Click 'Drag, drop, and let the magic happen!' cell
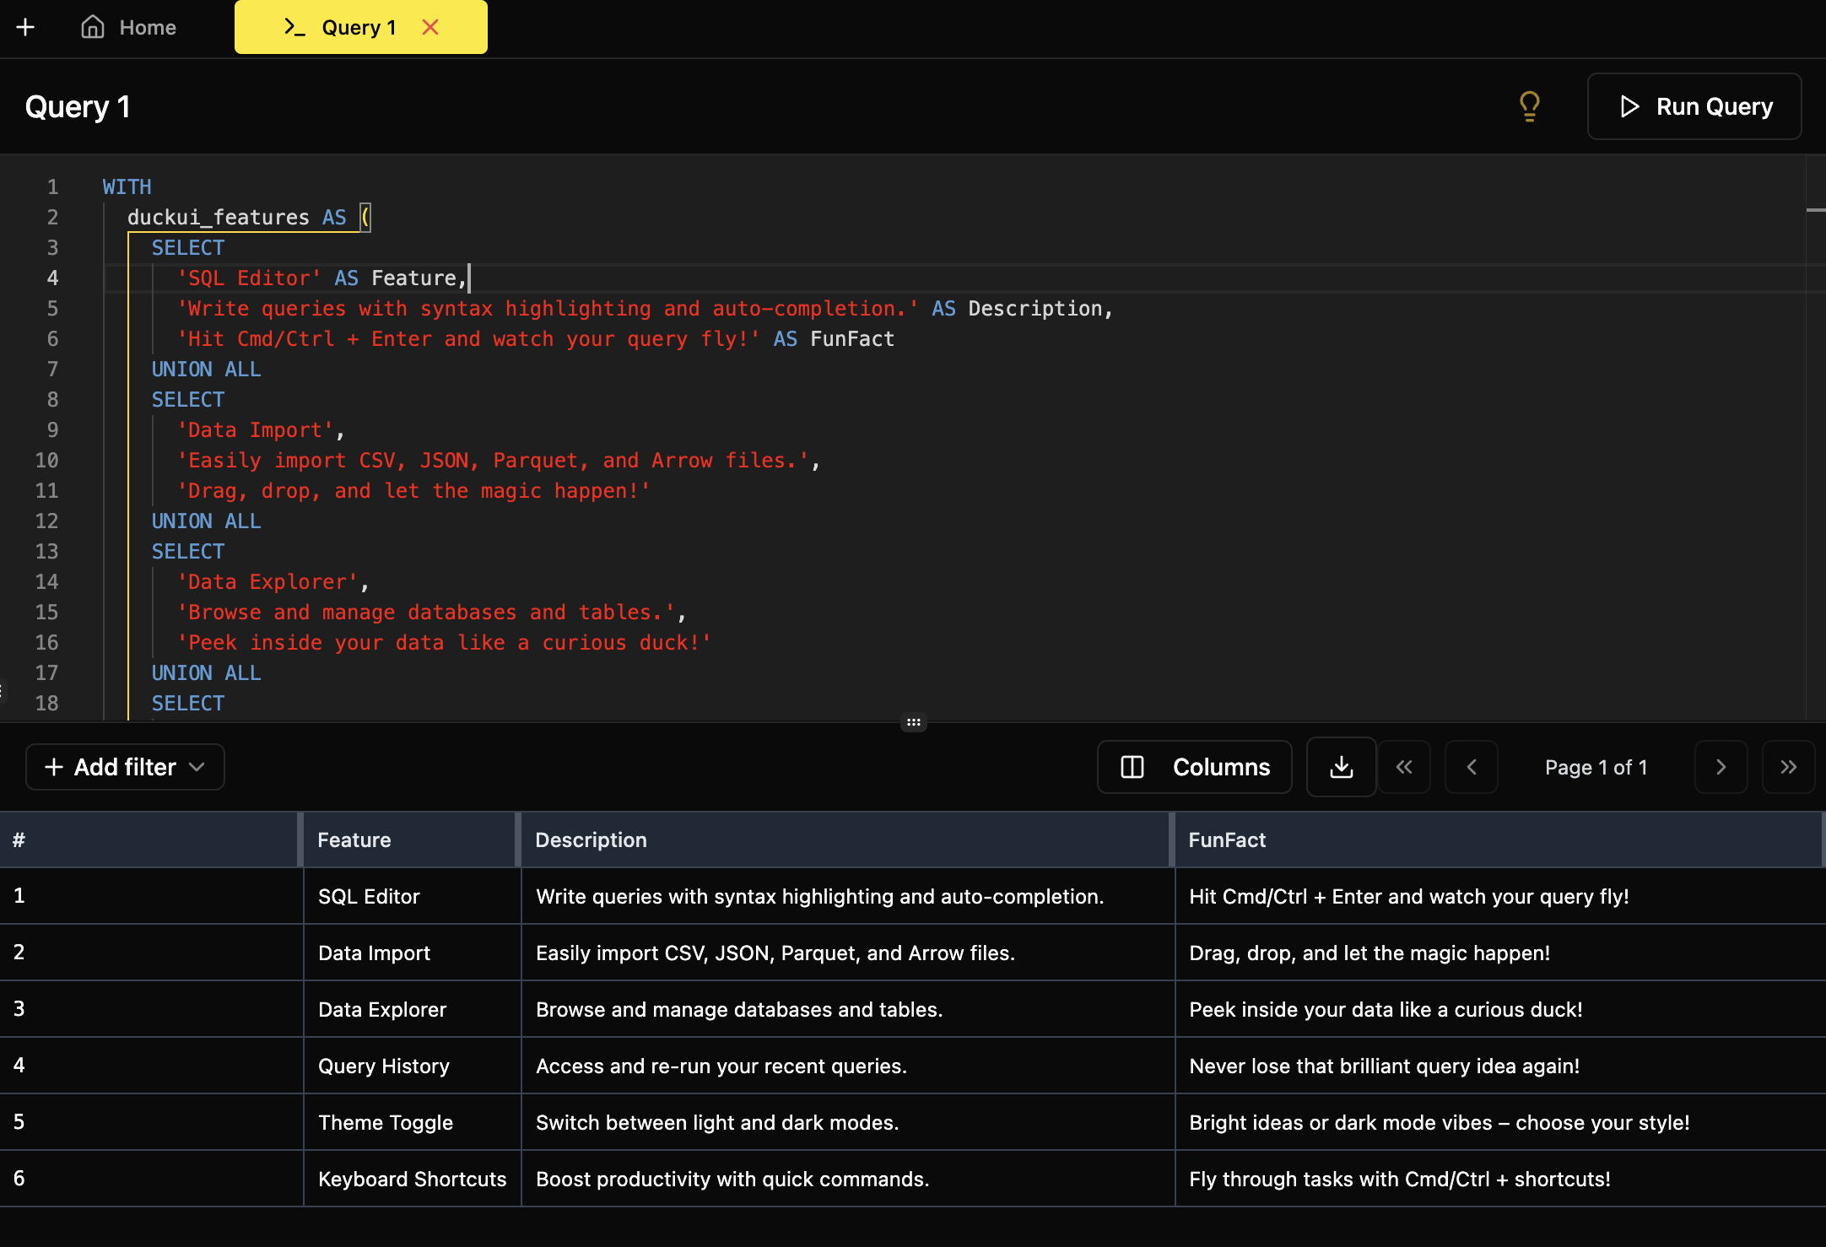 (x=1500, y=953)
